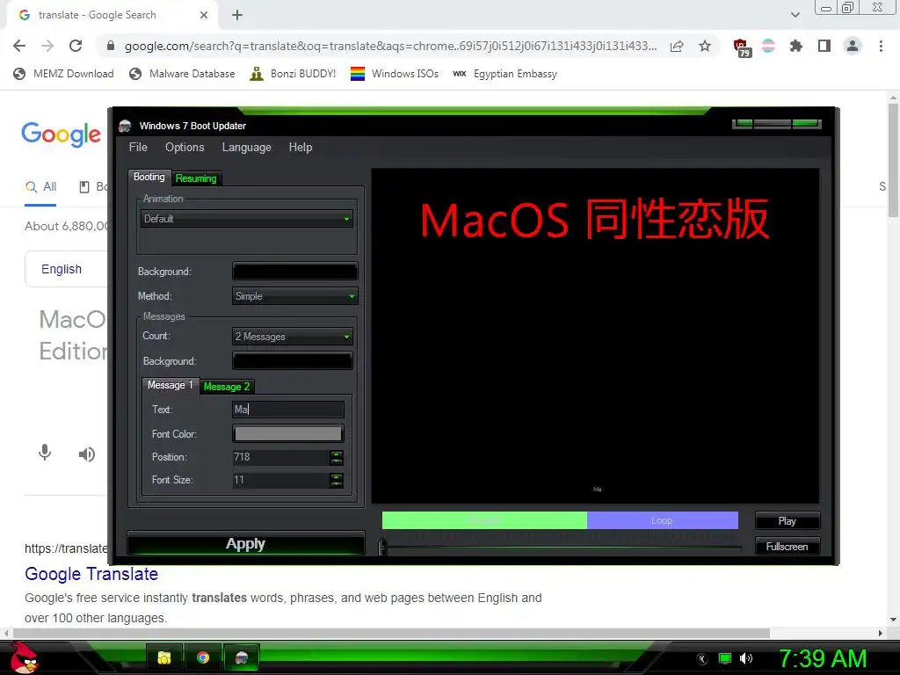Open the Chrome Extensions puzzle icon
The width and height of the screenshot is (900, 675).
795,46
